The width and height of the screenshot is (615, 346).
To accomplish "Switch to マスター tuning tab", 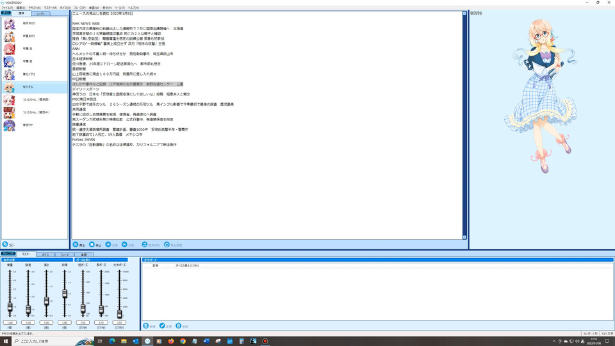I will tap(26, 254).
